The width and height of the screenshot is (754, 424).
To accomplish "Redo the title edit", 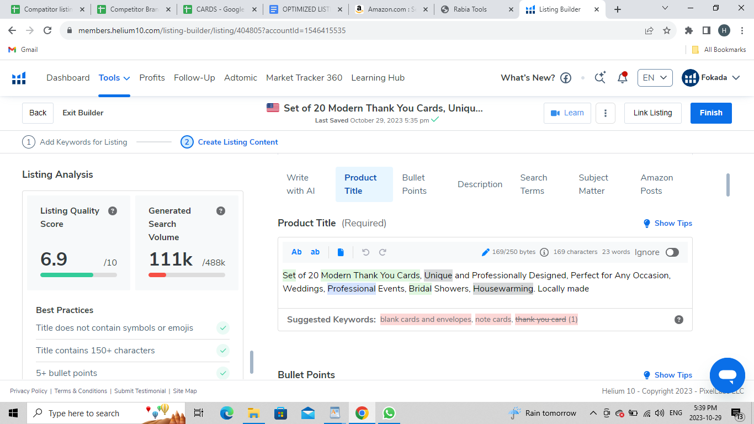I will [x=383, y=252].
